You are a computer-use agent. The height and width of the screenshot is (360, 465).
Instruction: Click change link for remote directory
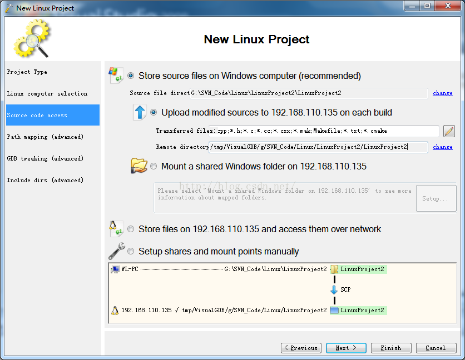click(442, 147)
